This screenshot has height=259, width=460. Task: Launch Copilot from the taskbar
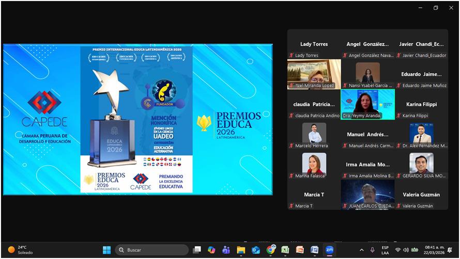point(211,250)
